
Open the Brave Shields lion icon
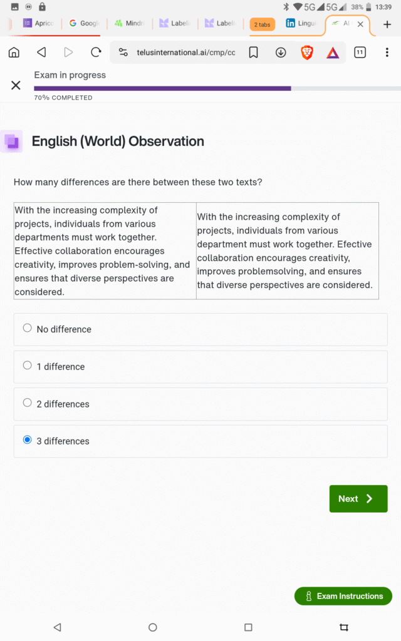[307, 53]
